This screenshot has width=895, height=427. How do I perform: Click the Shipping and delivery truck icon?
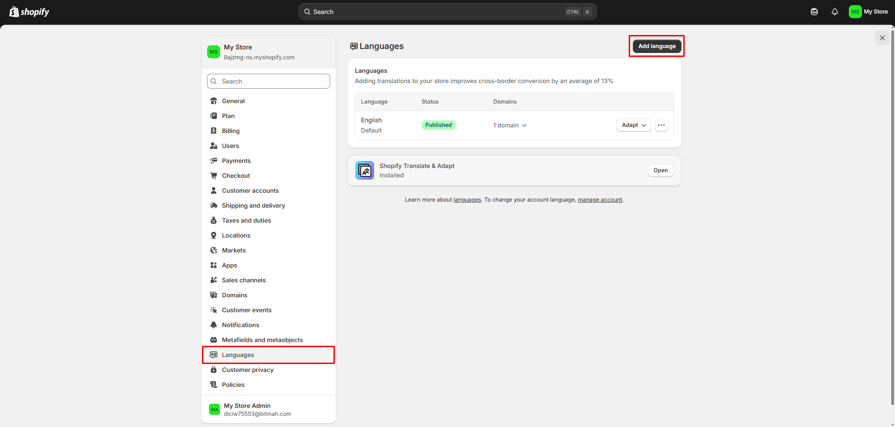click(214, 205)
